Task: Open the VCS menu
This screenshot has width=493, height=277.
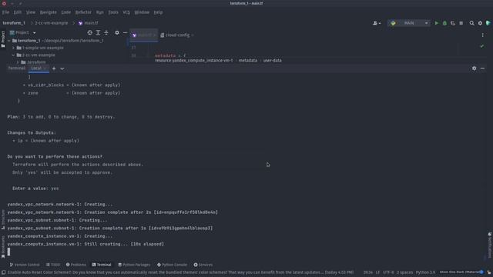Action: point(126,12)
